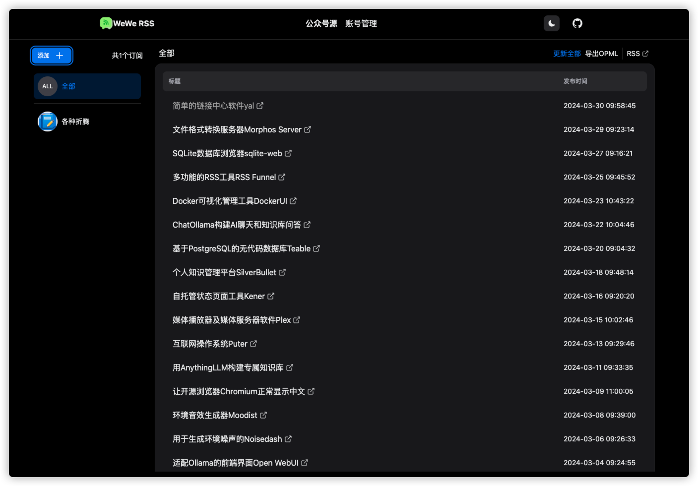The height and width of the screenshot is (486, 698).
Task: Click timestamp 2024-03-20 09:04:32
Action: coord(599,248)
